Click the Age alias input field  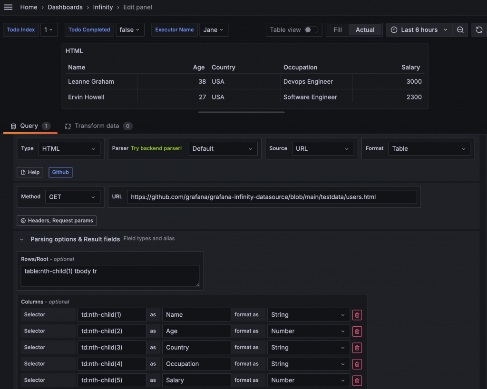tap(196, 331)
